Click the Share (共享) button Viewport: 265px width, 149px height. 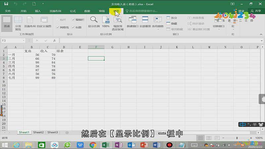coord(256,11)
